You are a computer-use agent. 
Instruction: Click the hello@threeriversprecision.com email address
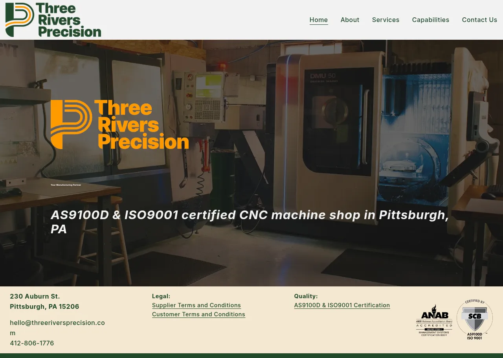click(x=57, y=323)
